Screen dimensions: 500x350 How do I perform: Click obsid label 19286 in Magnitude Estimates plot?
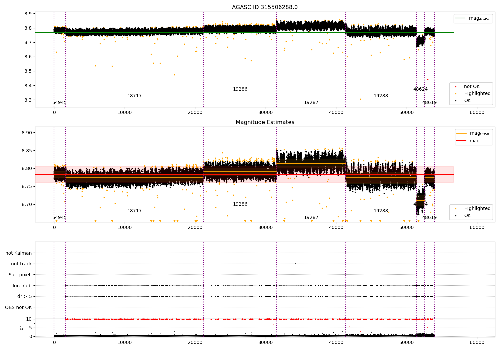(x=240, y=204)
